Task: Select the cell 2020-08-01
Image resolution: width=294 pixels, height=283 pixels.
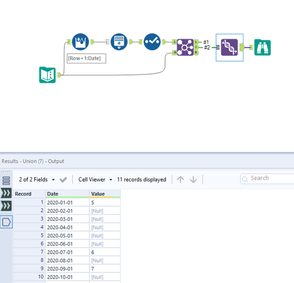Action: pyautogui.click(x=67, y=260)
